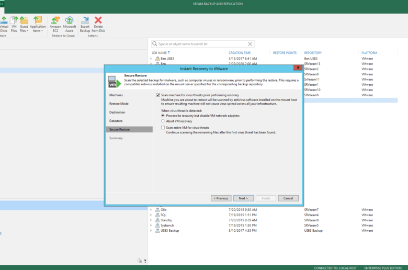Sort by Creation Time column header
Viewport: 408px width, 270px height.
(240, 53)
